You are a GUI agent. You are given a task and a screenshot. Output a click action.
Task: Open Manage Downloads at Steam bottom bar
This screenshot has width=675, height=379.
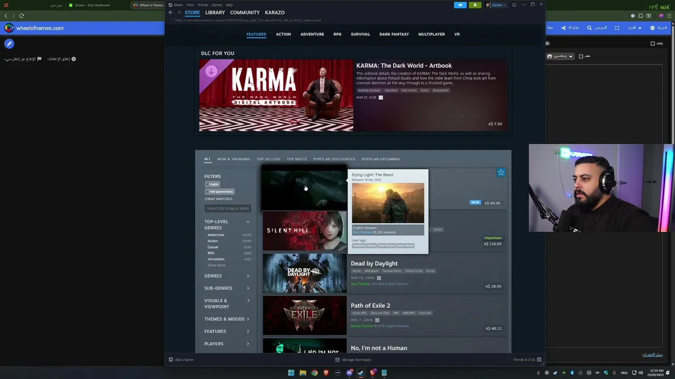[353, 360]
